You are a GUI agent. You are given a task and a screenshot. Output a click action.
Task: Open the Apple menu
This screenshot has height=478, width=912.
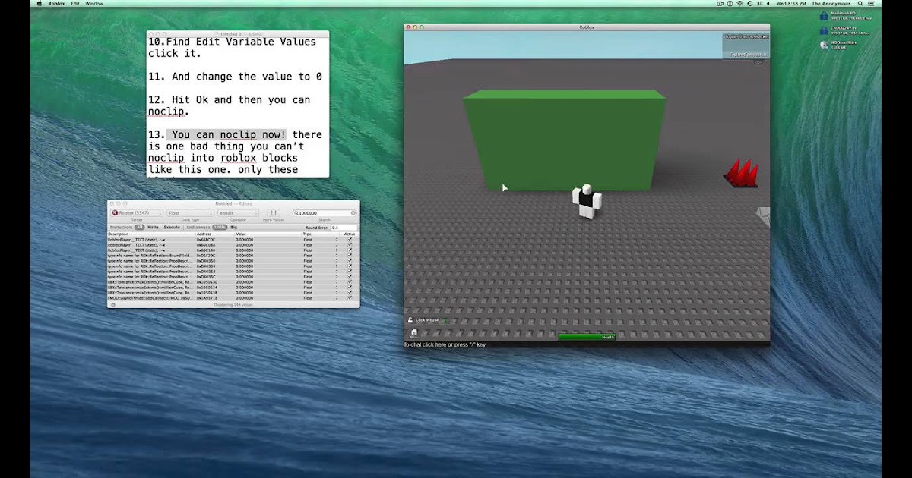coord(38,4)
